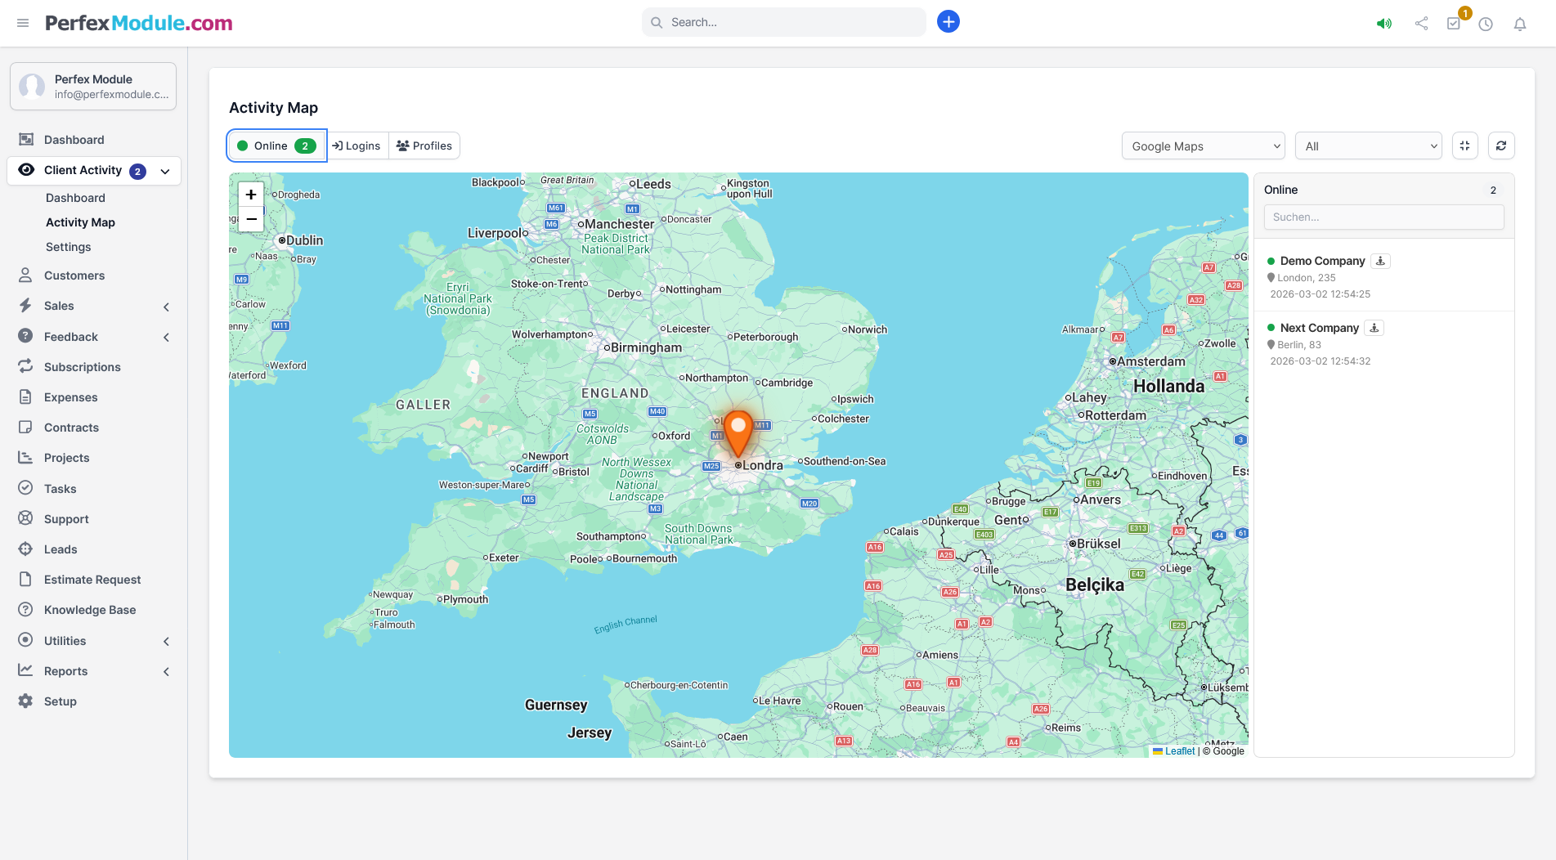
Task: Open the notifications bell
Action: pos(1519,24)
